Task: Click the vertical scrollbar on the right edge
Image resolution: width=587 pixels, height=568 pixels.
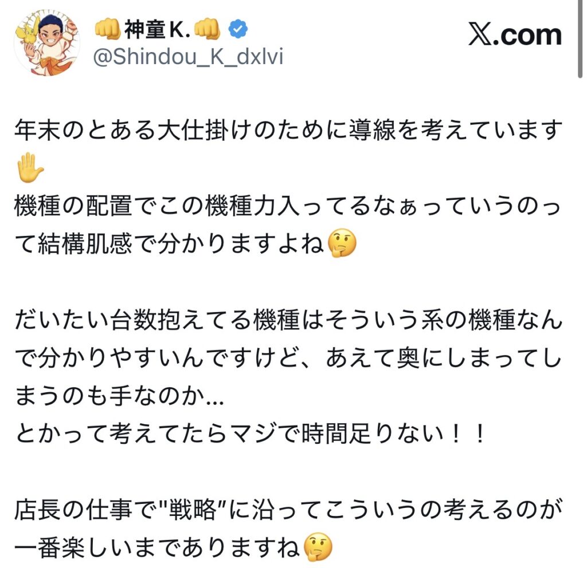Action: tap(580, 38)
